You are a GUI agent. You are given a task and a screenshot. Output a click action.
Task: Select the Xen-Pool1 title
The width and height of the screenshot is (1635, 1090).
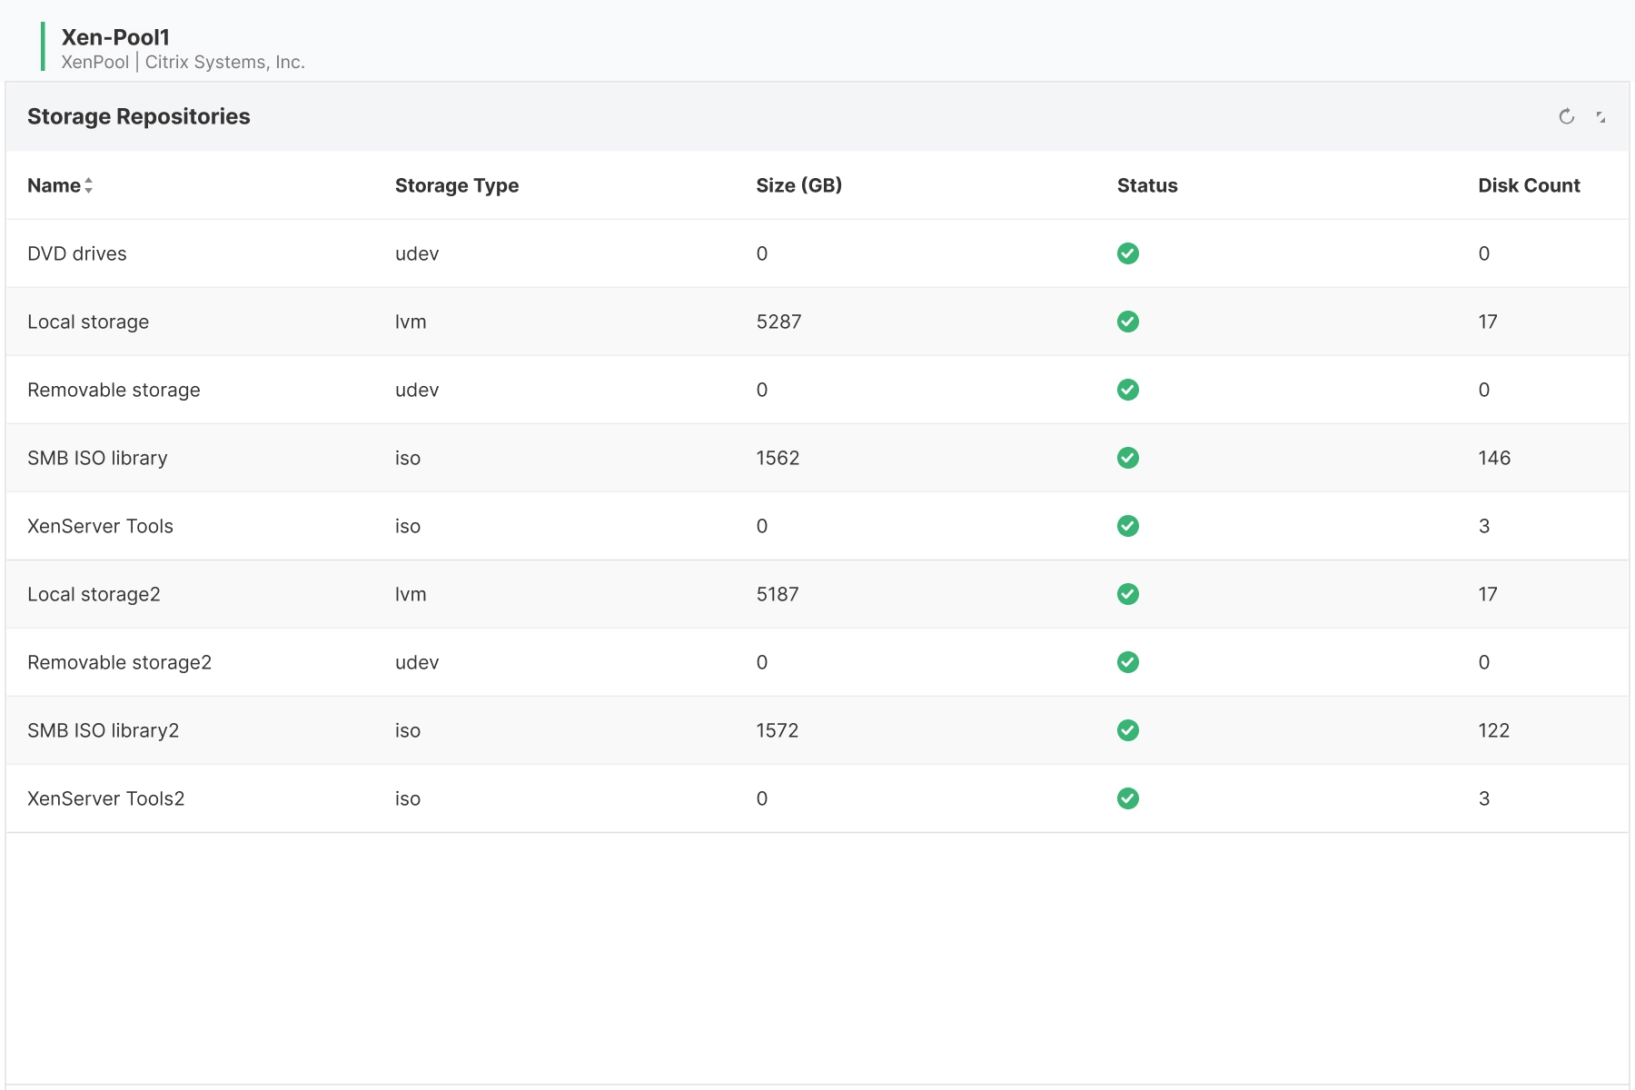click(x=115, y=37)
